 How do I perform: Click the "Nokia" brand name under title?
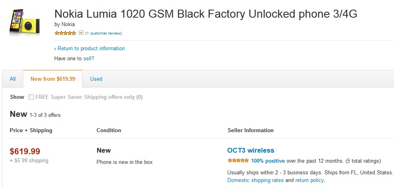[68, 25]
